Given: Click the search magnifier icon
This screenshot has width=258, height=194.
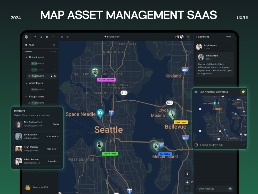Looking at the screenshot, I should click(26, 45).
